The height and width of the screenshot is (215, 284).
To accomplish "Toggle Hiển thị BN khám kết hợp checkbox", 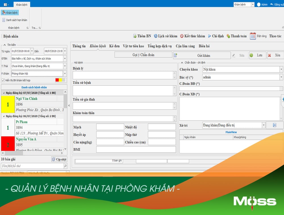I will (x=3, y=80).
